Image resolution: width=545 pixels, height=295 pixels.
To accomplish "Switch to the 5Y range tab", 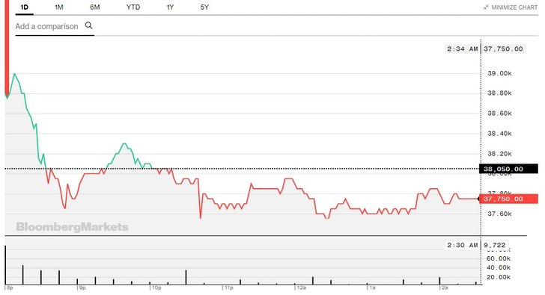I will click(204, 7).
